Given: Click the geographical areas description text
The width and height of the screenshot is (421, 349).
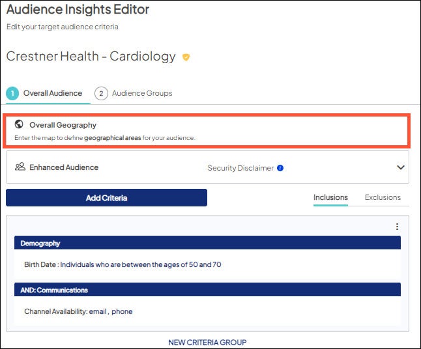Looking at the screenshot, I should coord(104,138).
